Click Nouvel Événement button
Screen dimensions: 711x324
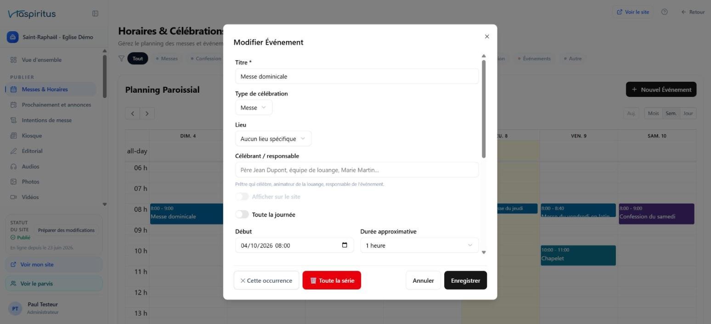coord(661,89)
